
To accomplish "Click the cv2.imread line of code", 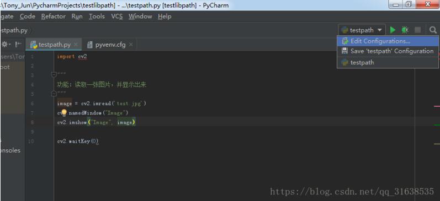I will tap(102, 104).
